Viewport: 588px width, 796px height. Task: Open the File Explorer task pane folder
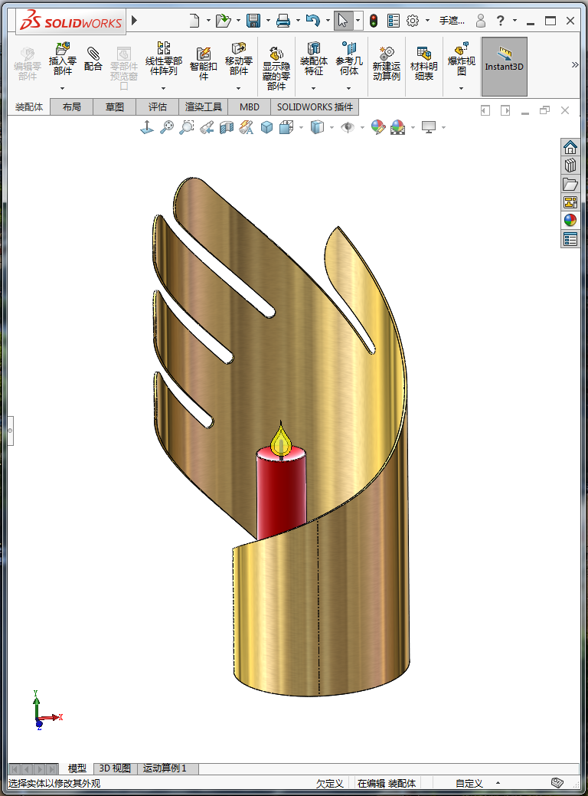coord(570,184)
